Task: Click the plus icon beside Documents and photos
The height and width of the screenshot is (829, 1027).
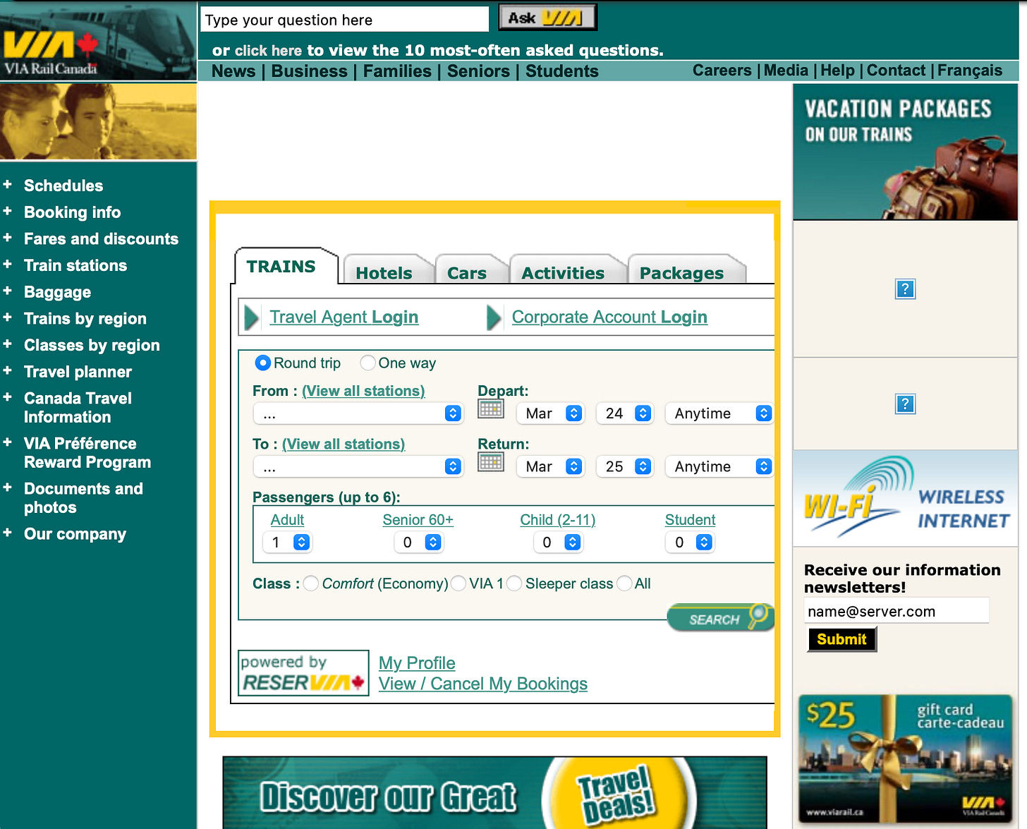Action: (x=8, y=488)
